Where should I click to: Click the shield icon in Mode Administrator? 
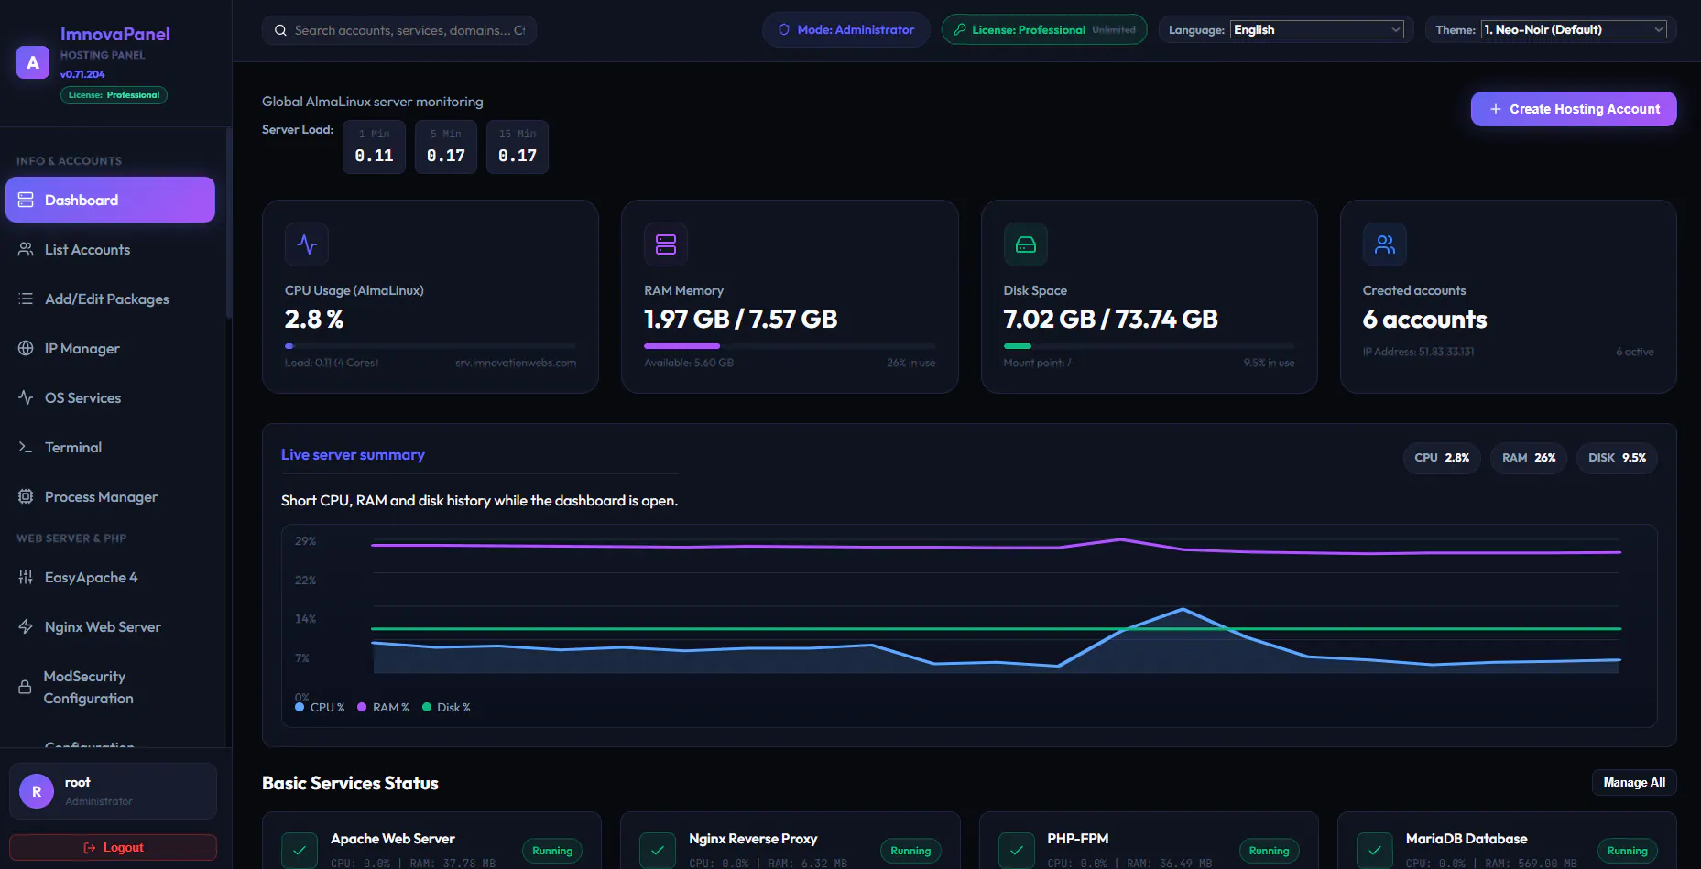coord(784,29)
